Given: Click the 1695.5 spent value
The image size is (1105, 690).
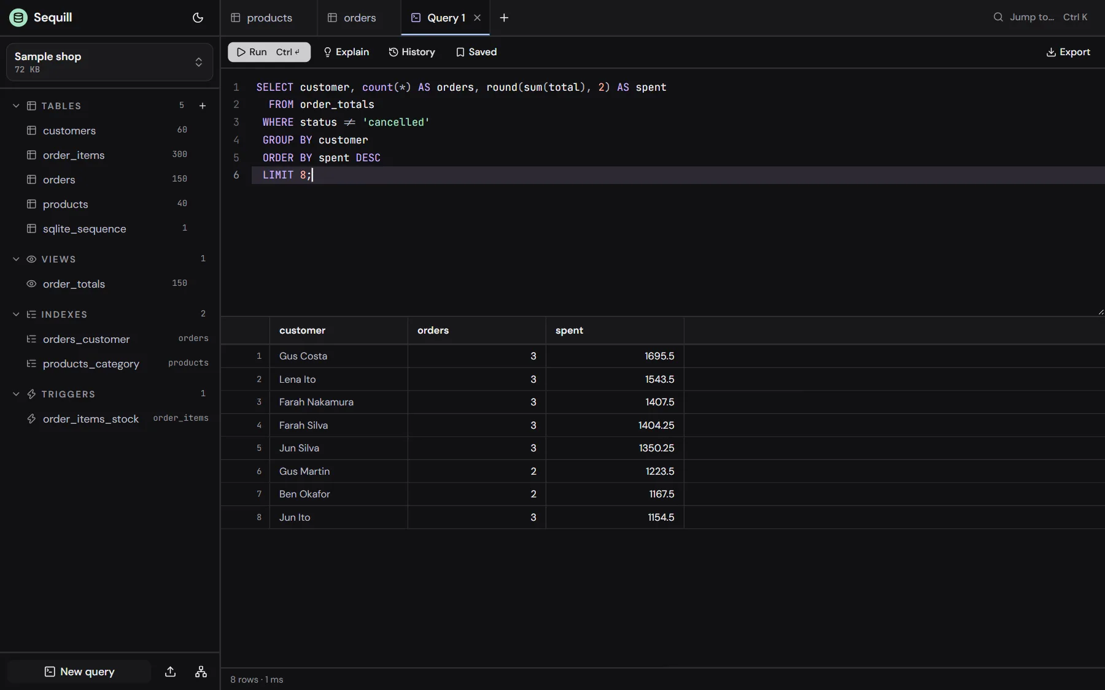Looking at the screenshot, I should point(659,356).
